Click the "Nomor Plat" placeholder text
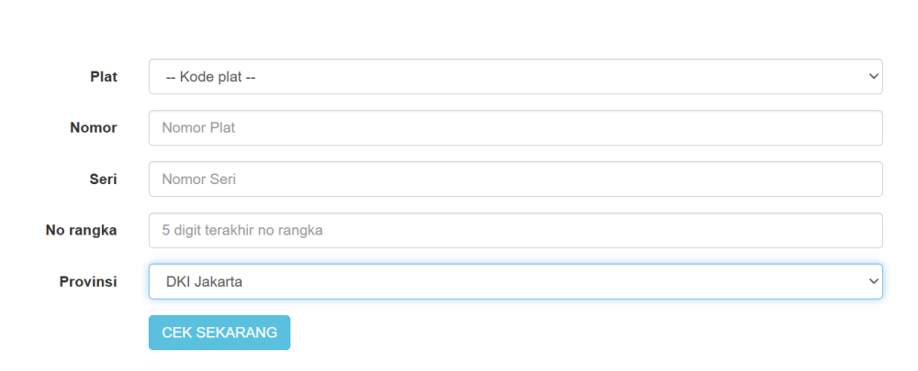 198,128
